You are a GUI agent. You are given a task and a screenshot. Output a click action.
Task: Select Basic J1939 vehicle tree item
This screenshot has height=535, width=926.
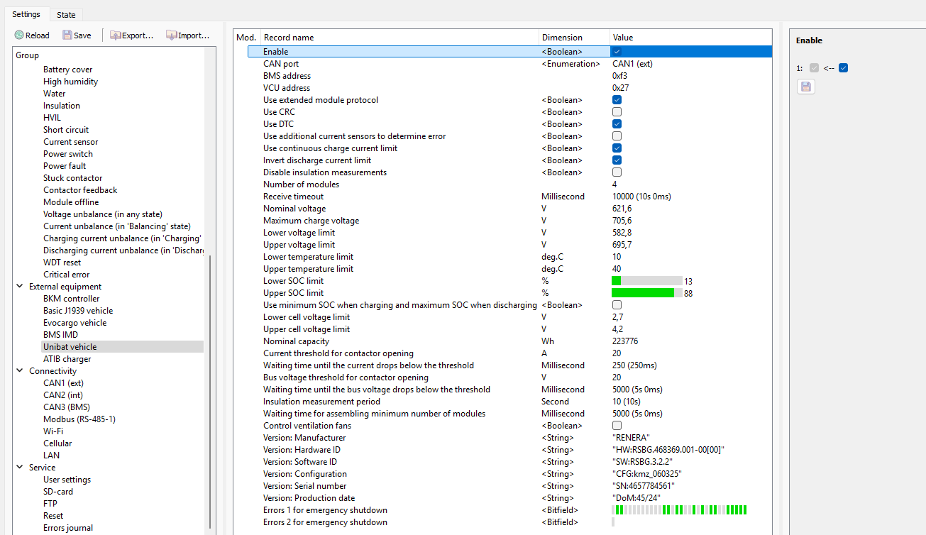tap(78, 311)
